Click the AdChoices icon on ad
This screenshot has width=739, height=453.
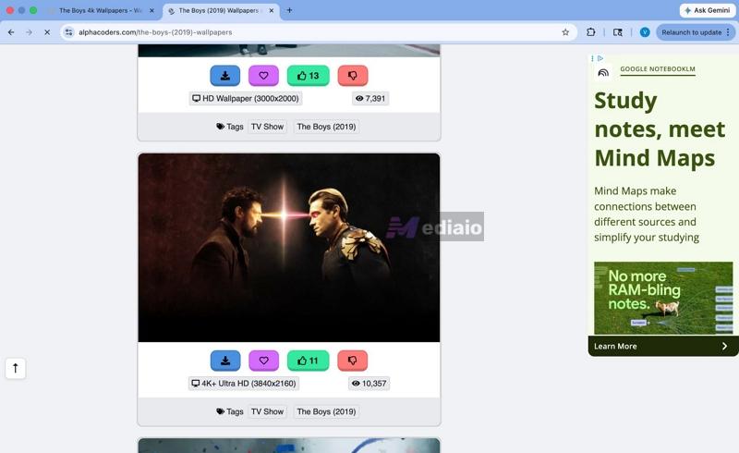[600, 58]
